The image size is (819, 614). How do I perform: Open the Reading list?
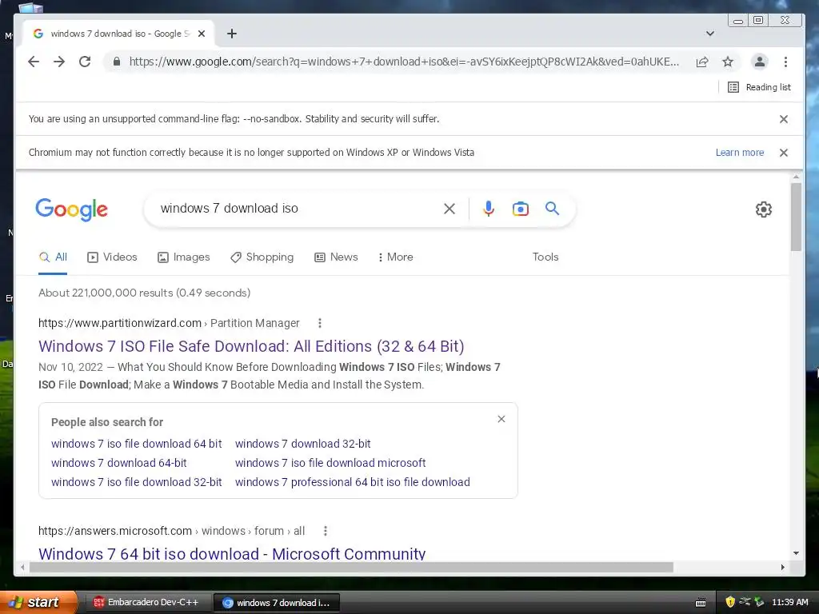pos(760,87)
